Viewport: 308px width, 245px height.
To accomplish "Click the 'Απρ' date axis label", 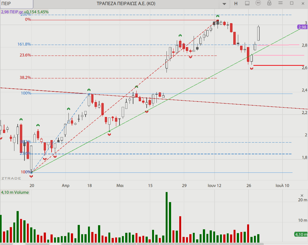I will click(66, 185).
